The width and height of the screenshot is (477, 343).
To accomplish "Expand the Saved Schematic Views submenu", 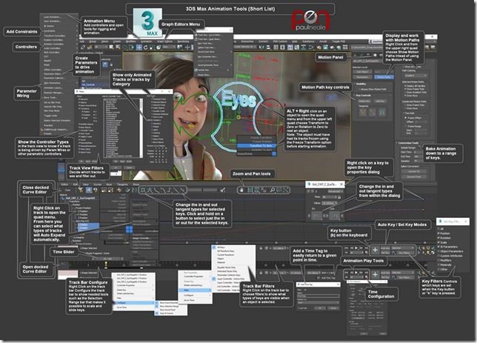I will (214, 65).
